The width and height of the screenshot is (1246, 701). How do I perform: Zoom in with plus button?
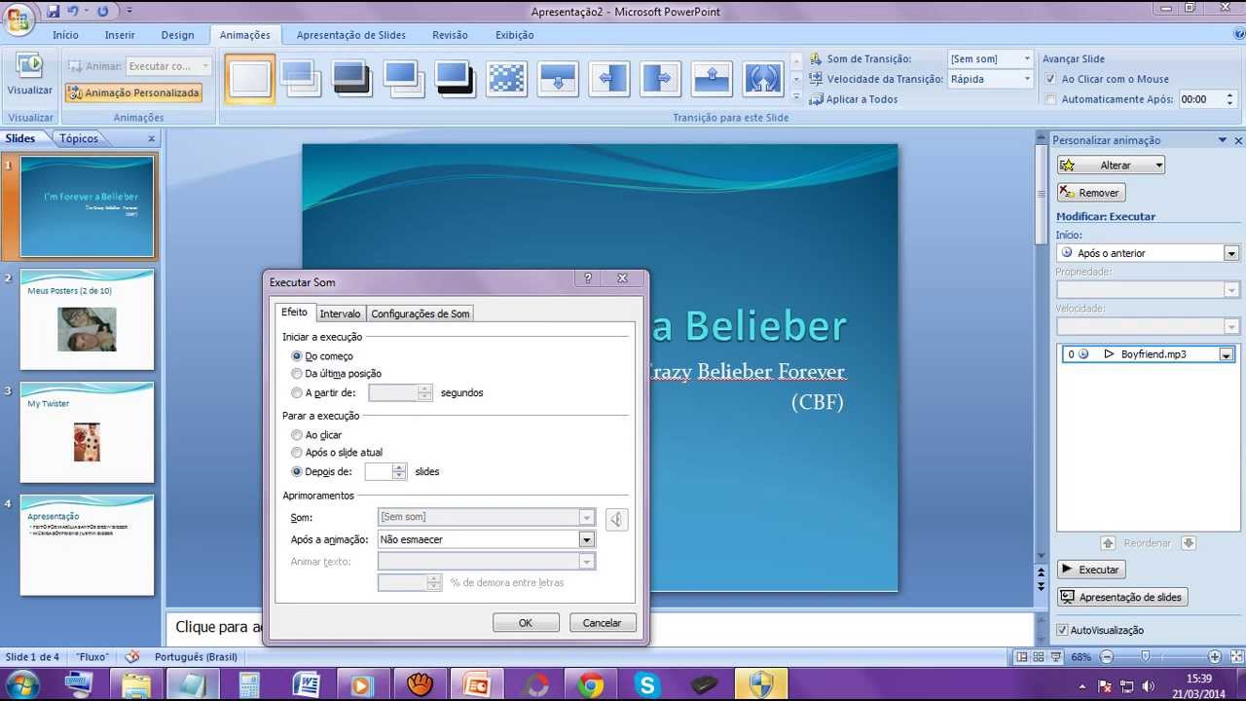click(x=1215, y=657)
